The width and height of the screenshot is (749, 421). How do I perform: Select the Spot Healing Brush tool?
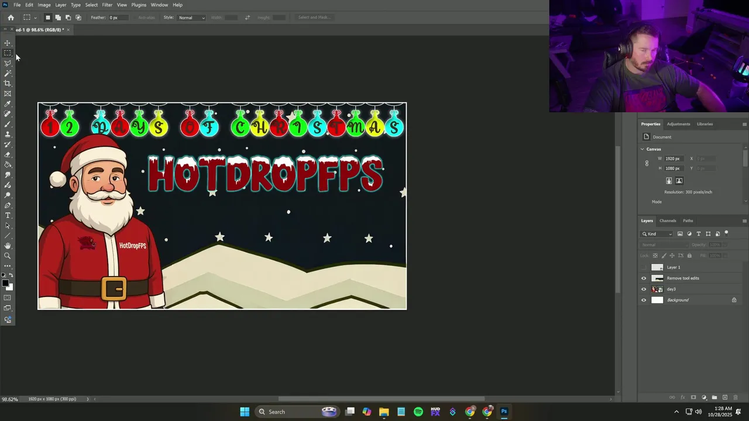point(8,114)
